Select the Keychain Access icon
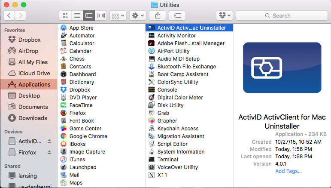Viewport: 331px width, 188px height. tap(151, 129)
